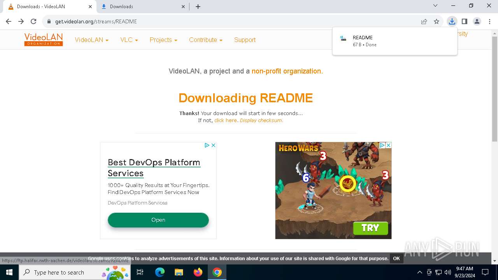Click page vertical scrollbar thumb
The width and height of the screenshot is (498, 280).
pos(494,89)
